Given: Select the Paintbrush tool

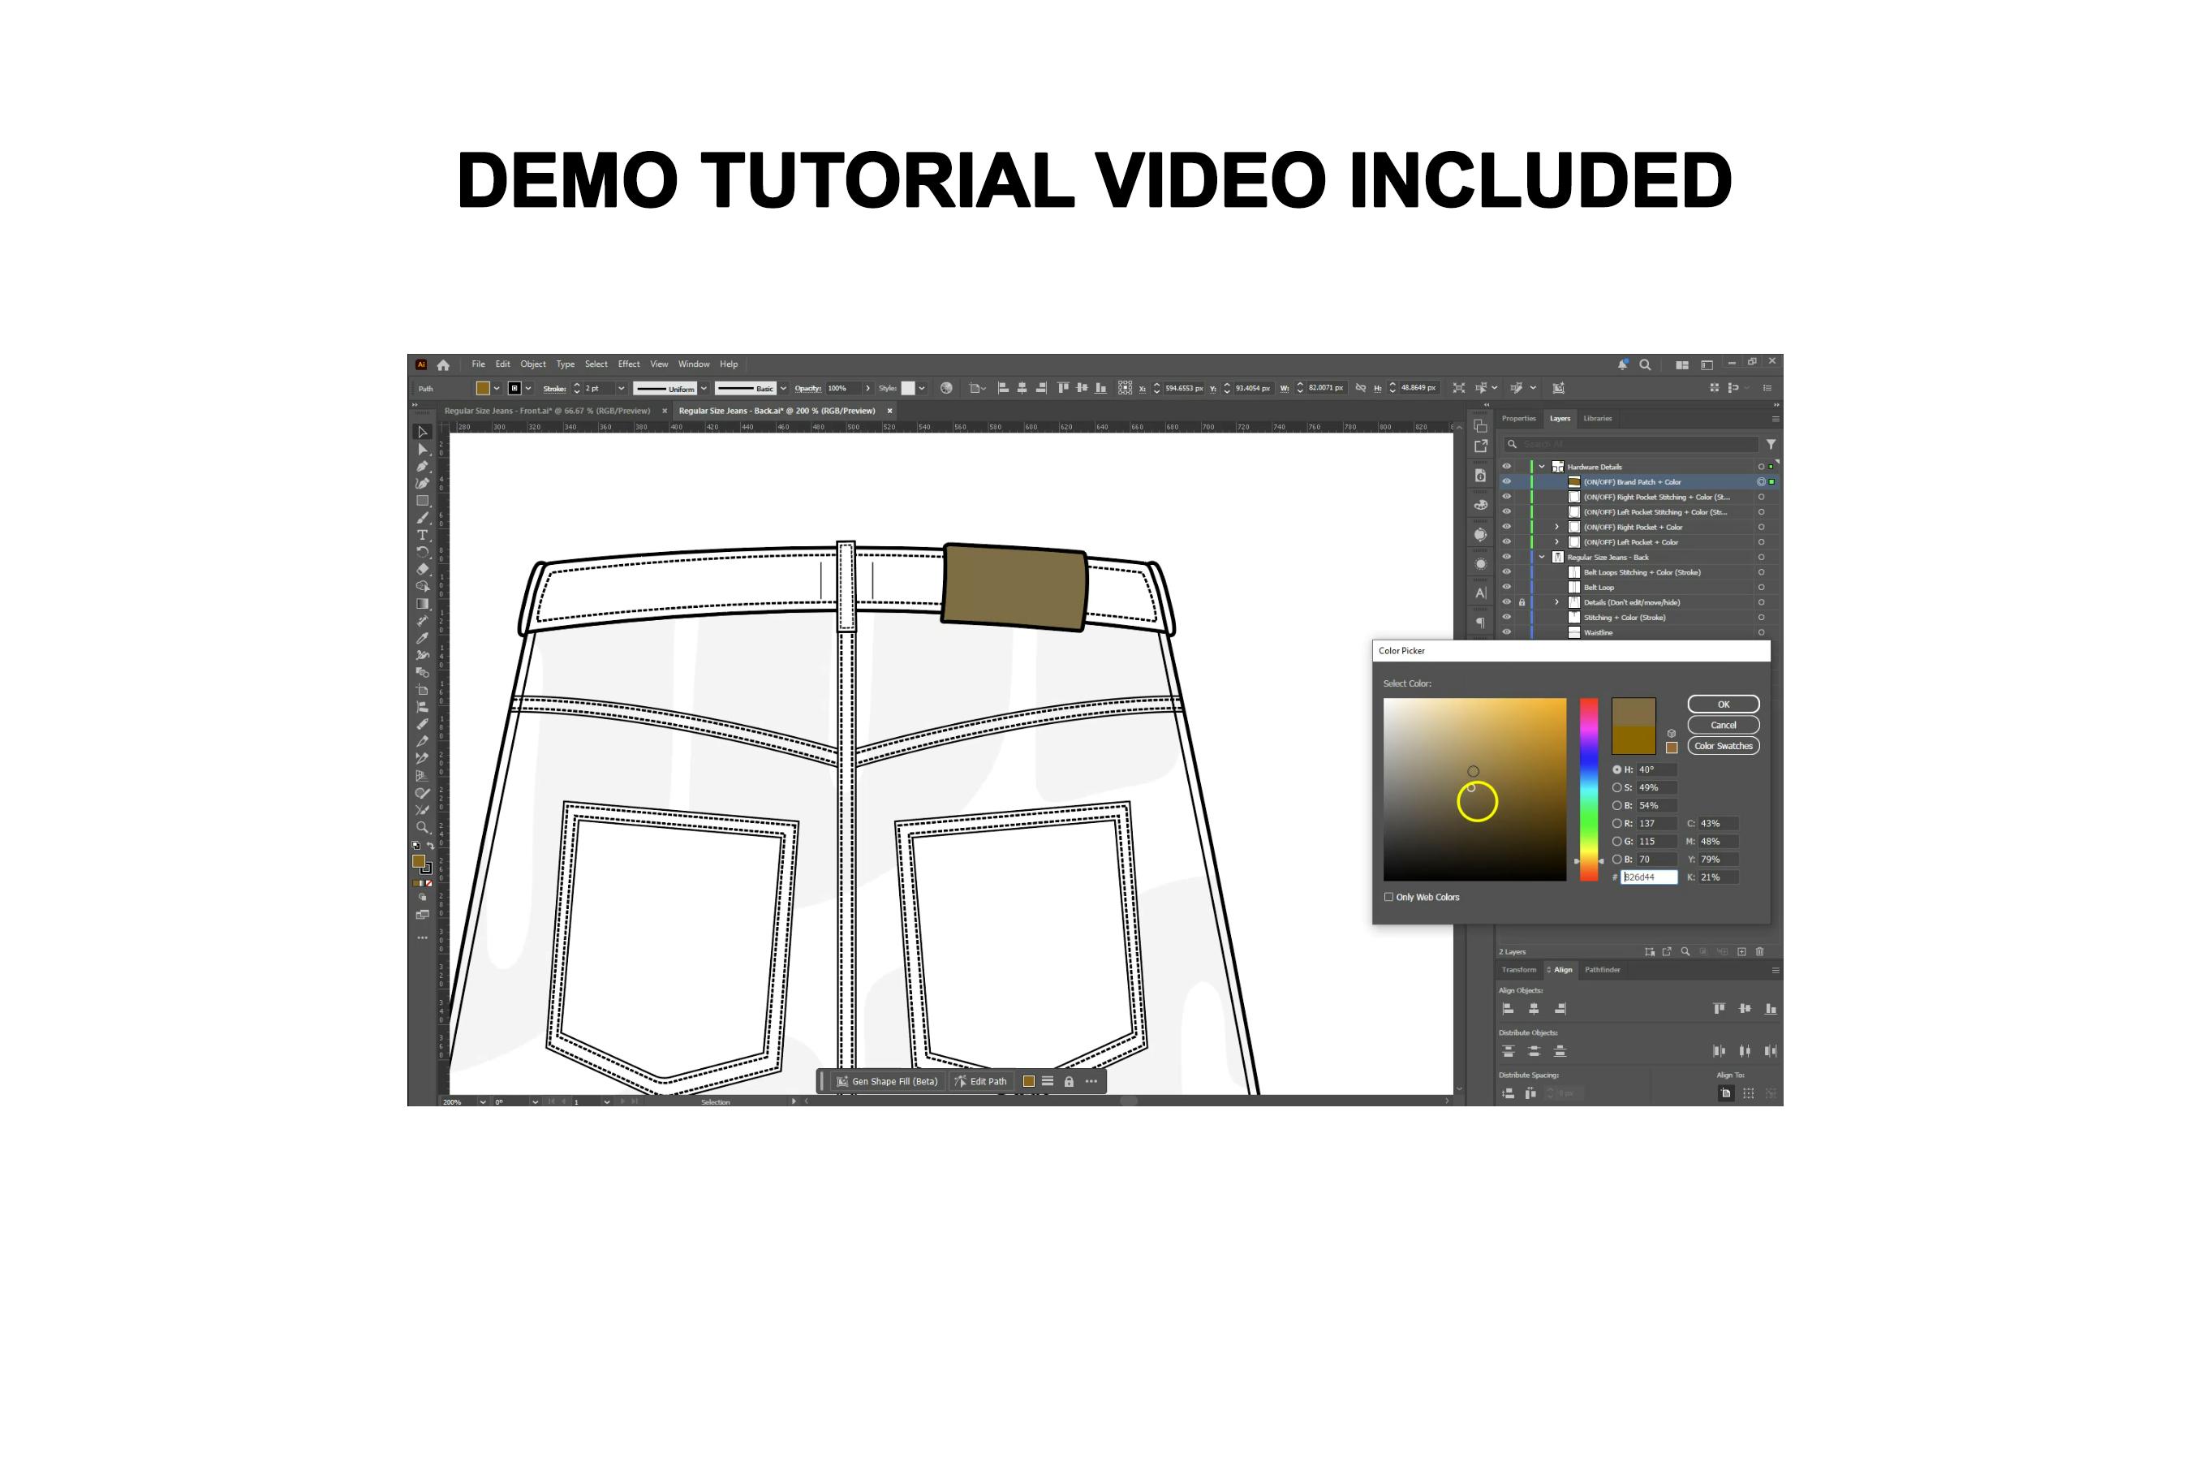Looking at the screenshot, I should pos(422,518).
